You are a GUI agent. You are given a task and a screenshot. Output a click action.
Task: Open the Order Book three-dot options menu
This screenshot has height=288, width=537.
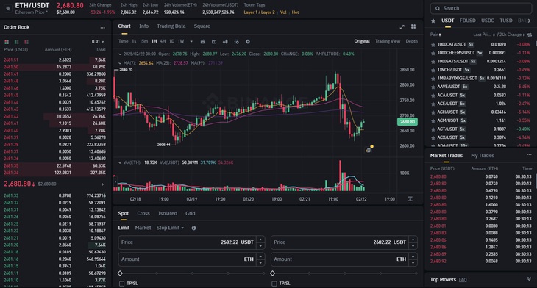pyautogui.click(x=103, y=27)
